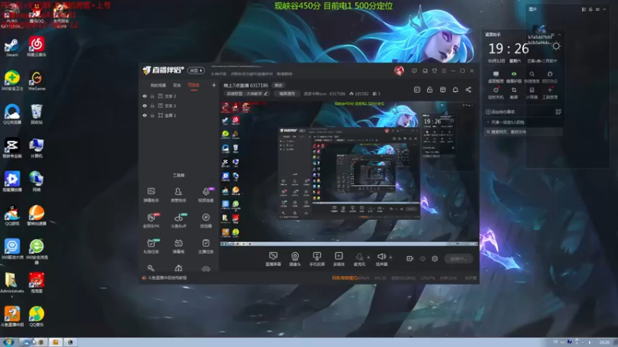
Task: Open the 弹幕秀 tool
Action: [x=178, y=246]
